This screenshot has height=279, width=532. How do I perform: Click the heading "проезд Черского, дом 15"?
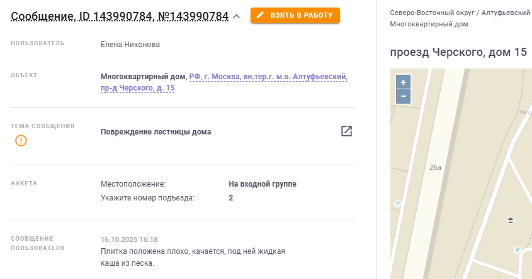(x=458, y=52)
